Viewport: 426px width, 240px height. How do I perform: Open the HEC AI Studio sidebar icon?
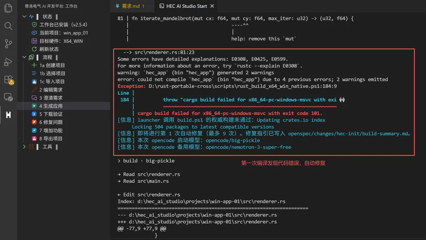(9, 115)
